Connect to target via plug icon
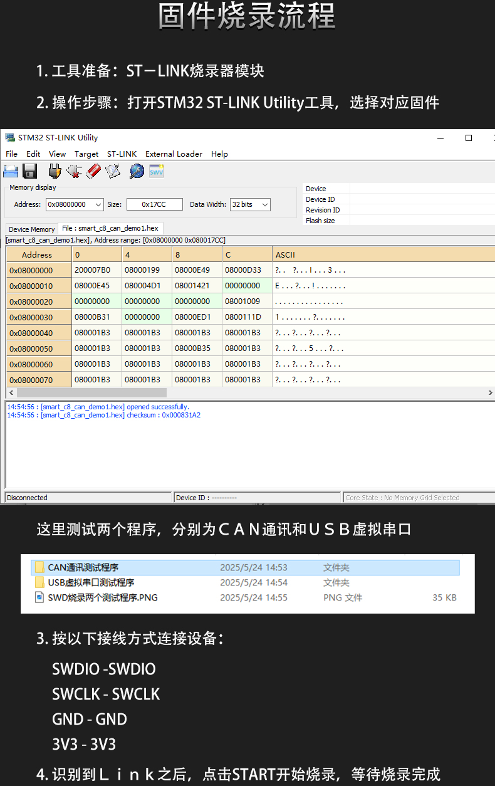Viewport: 495px width, 786px height. pyautogui.click(x=55, y=171)
